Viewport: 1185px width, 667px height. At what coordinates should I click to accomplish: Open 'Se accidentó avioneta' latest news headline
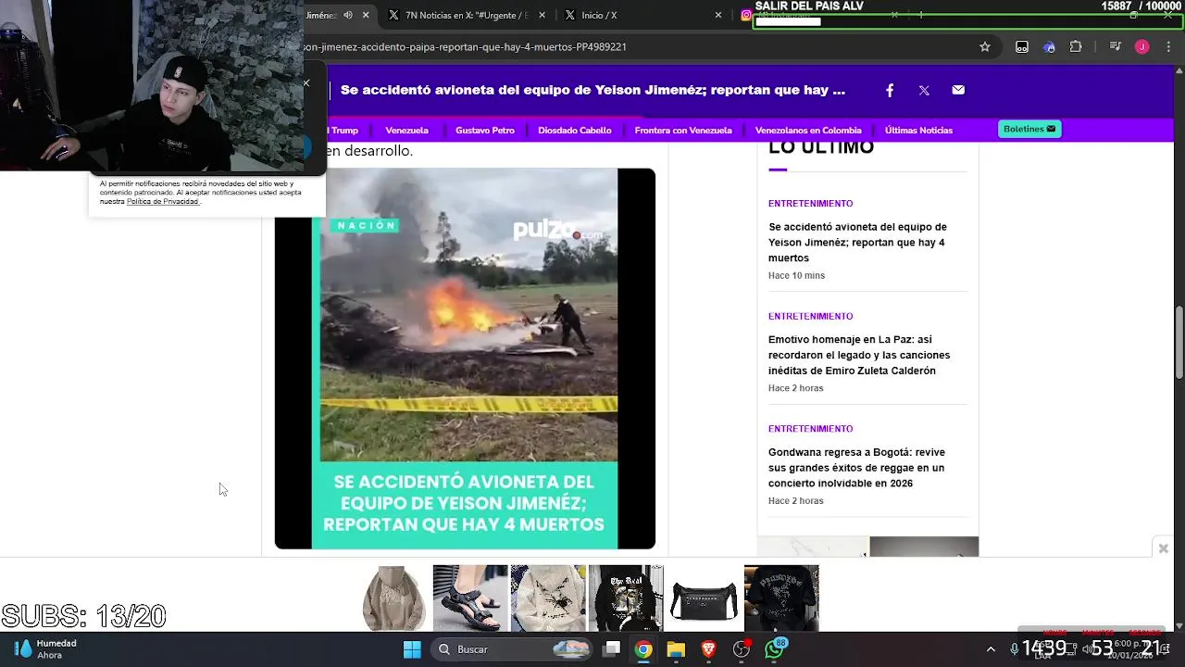click(x=857, y=243)
